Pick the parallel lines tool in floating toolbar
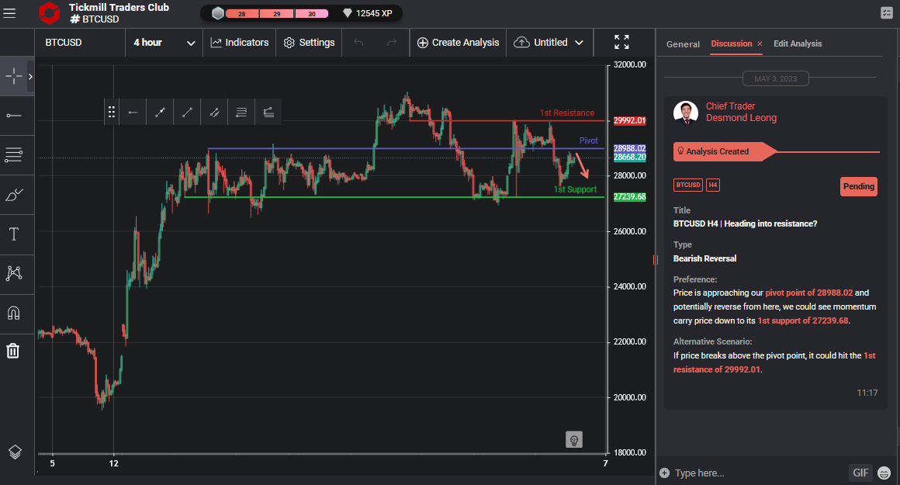 coord(241,112)
